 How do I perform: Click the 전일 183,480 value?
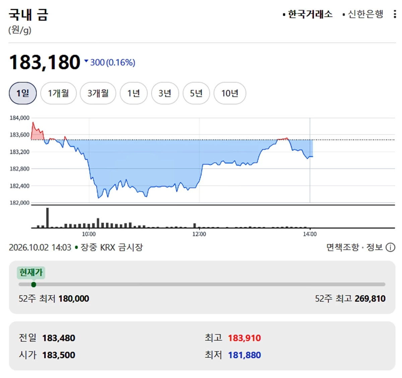pyautogui.click(x=59, y=338)
